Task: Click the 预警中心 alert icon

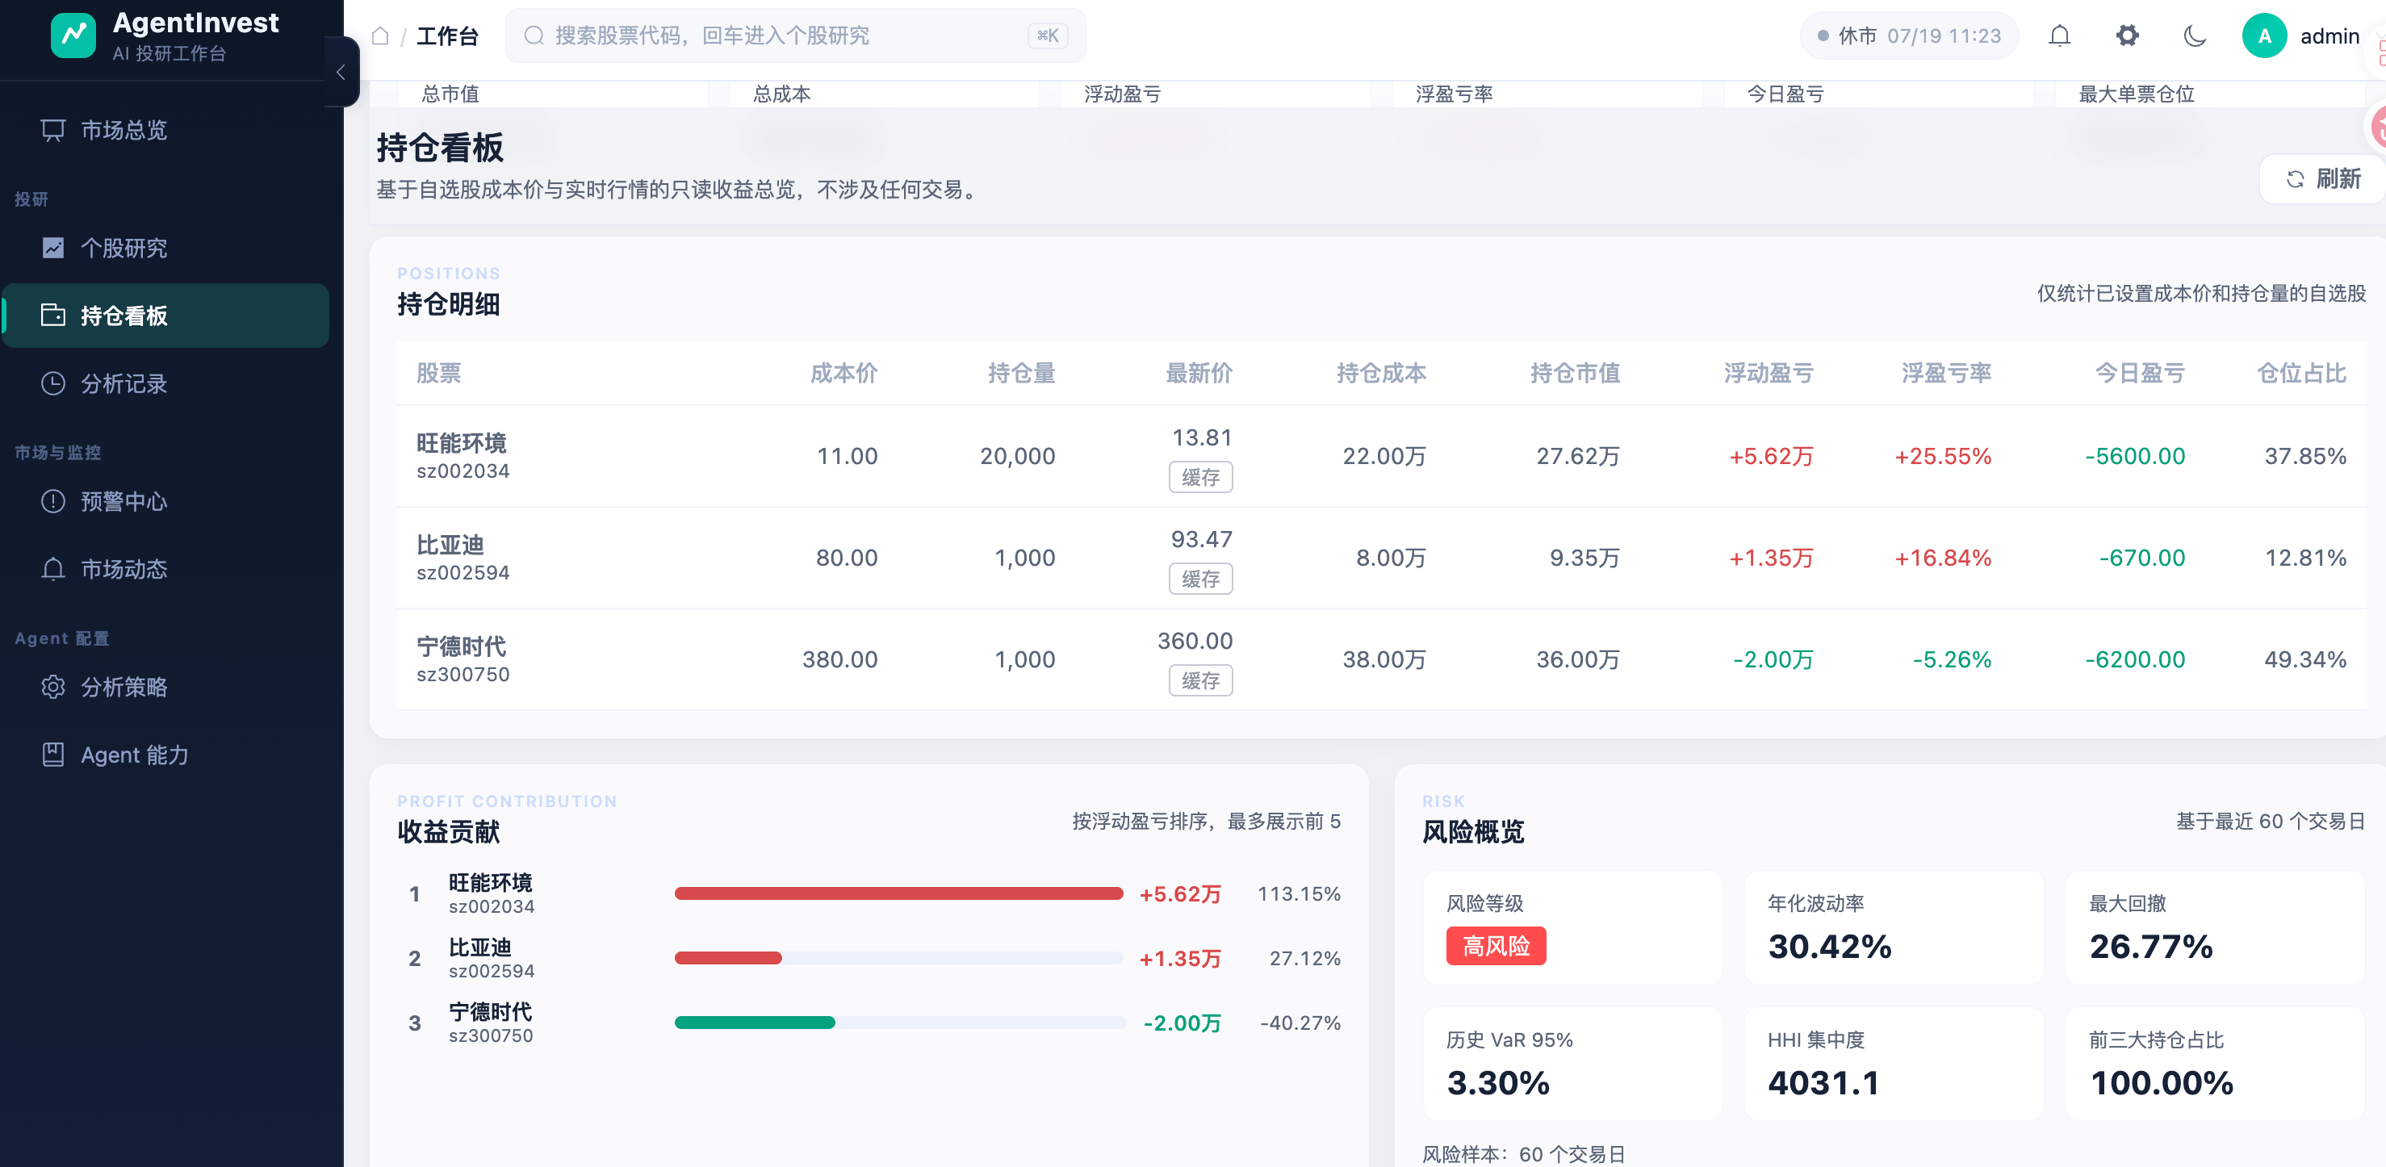Action: (52, 501)
